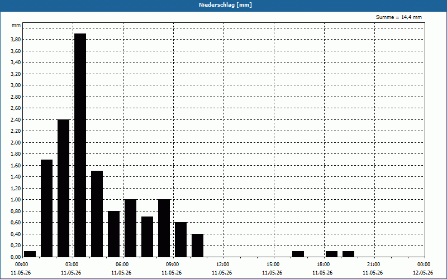Select the 0,60 mm bar starting at 09:00
The width and height of the screenshot is (447, 279).
(180, 240)
